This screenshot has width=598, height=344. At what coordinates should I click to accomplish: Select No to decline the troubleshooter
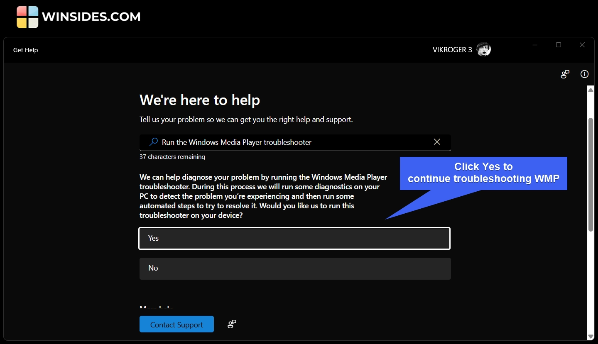295,268
